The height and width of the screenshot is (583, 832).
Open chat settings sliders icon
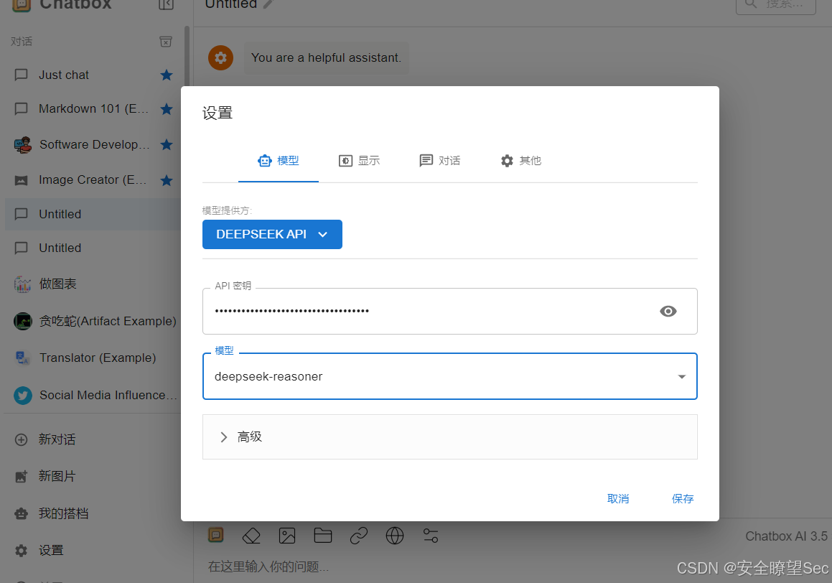click(x=431, y=536)
